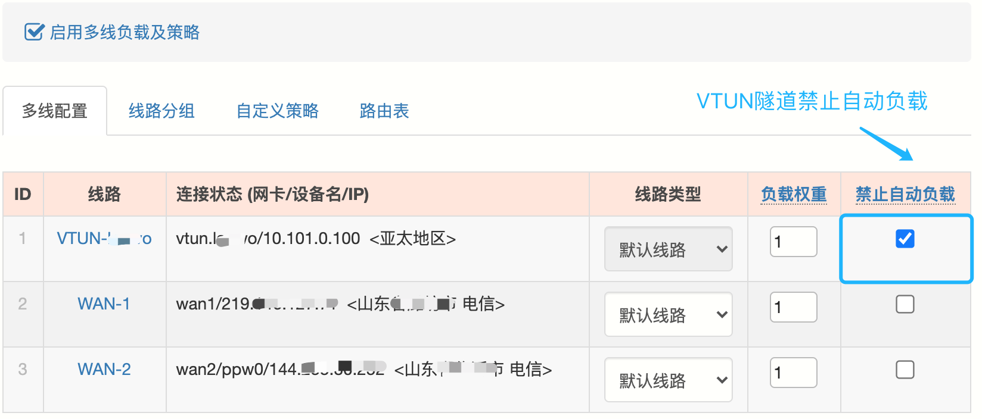Select the WAN-2 负载权重 input field

pos(793,373)
